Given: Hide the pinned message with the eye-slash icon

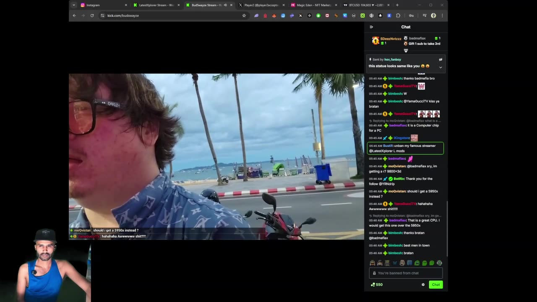Looking at the screenshot, I should click(441, 60).
